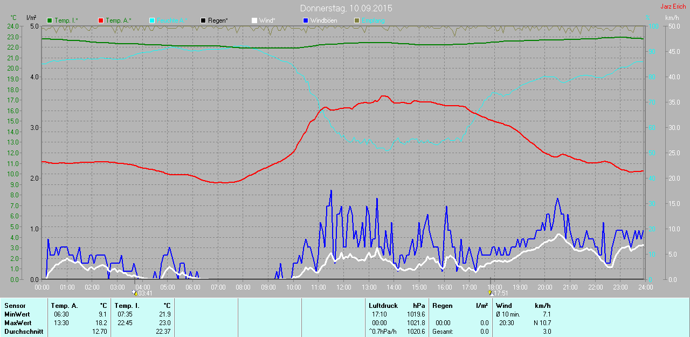Click the olive Empfang legend square
Screen dimensions: 690x337
point(356,20)
